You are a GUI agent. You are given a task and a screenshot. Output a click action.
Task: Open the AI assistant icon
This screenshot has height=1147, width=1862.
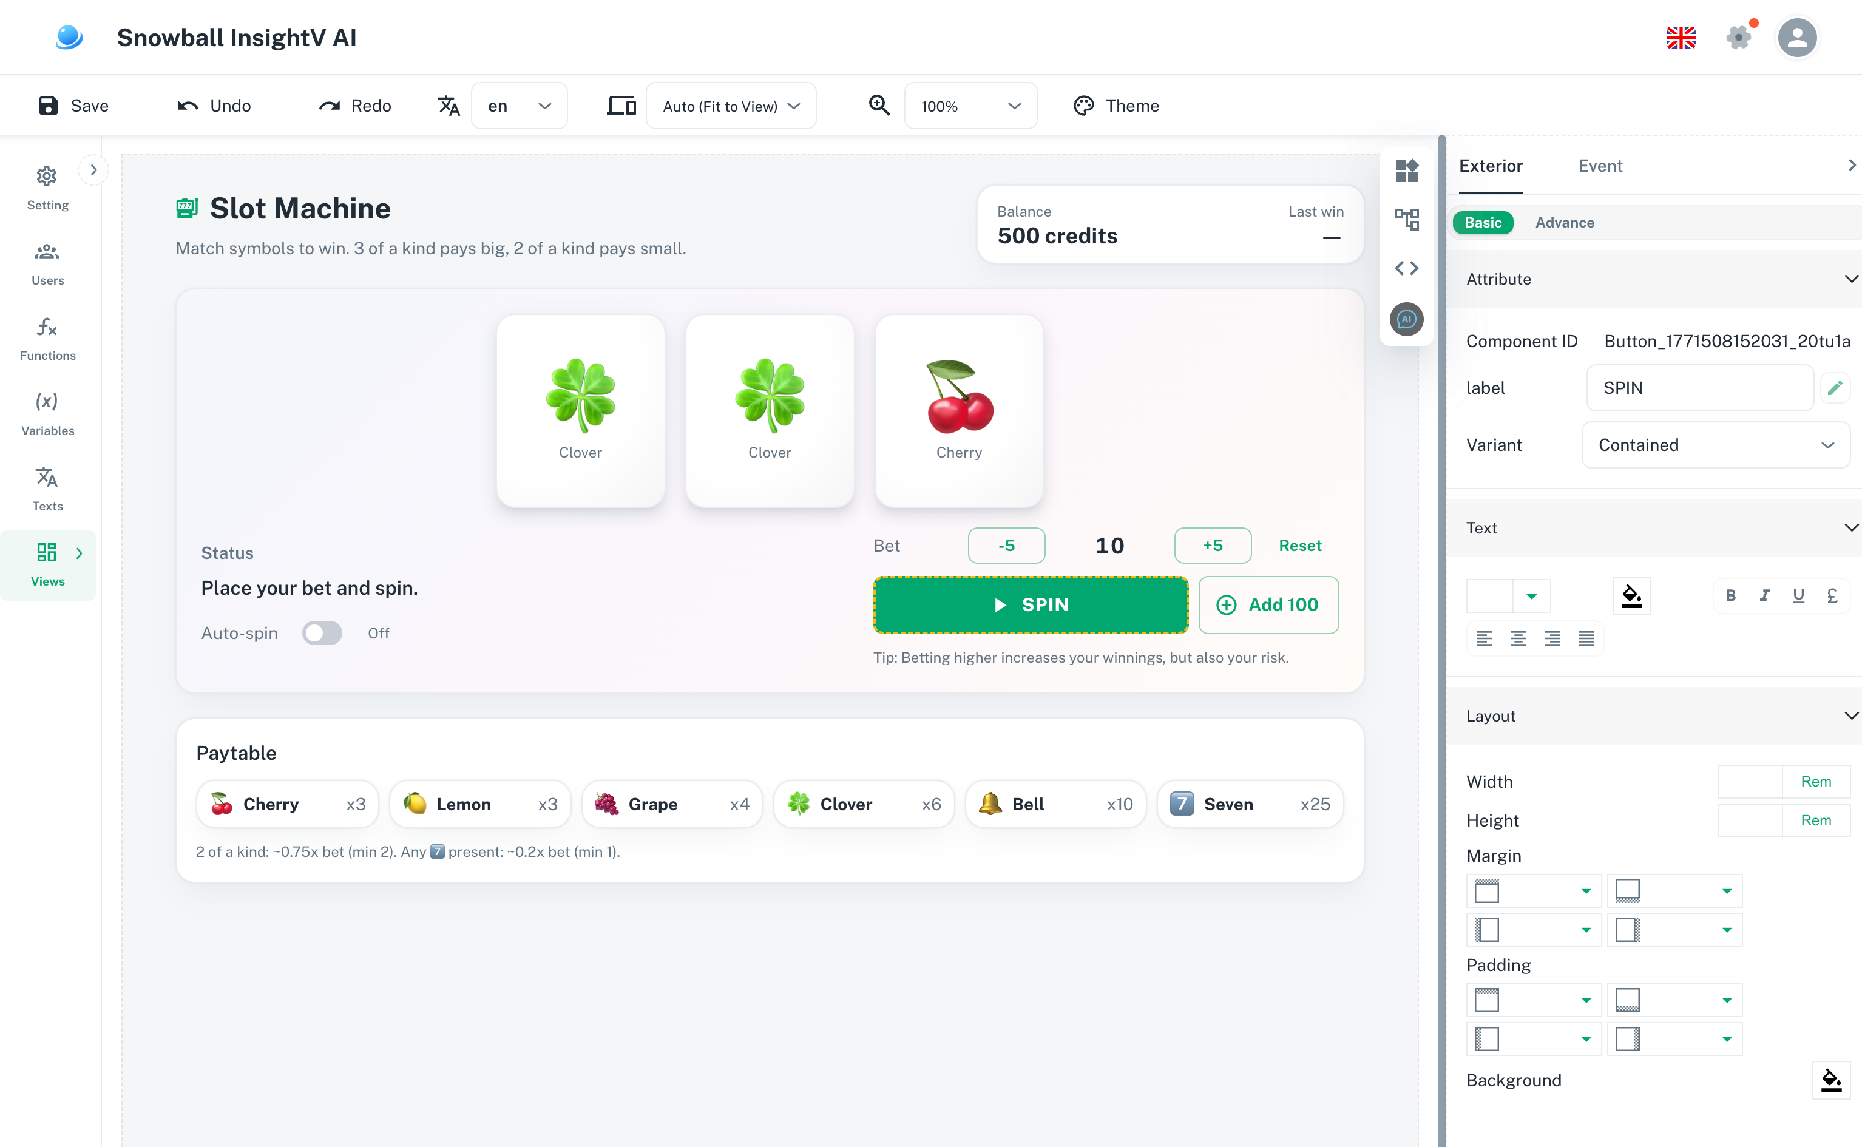(1407, 319)
